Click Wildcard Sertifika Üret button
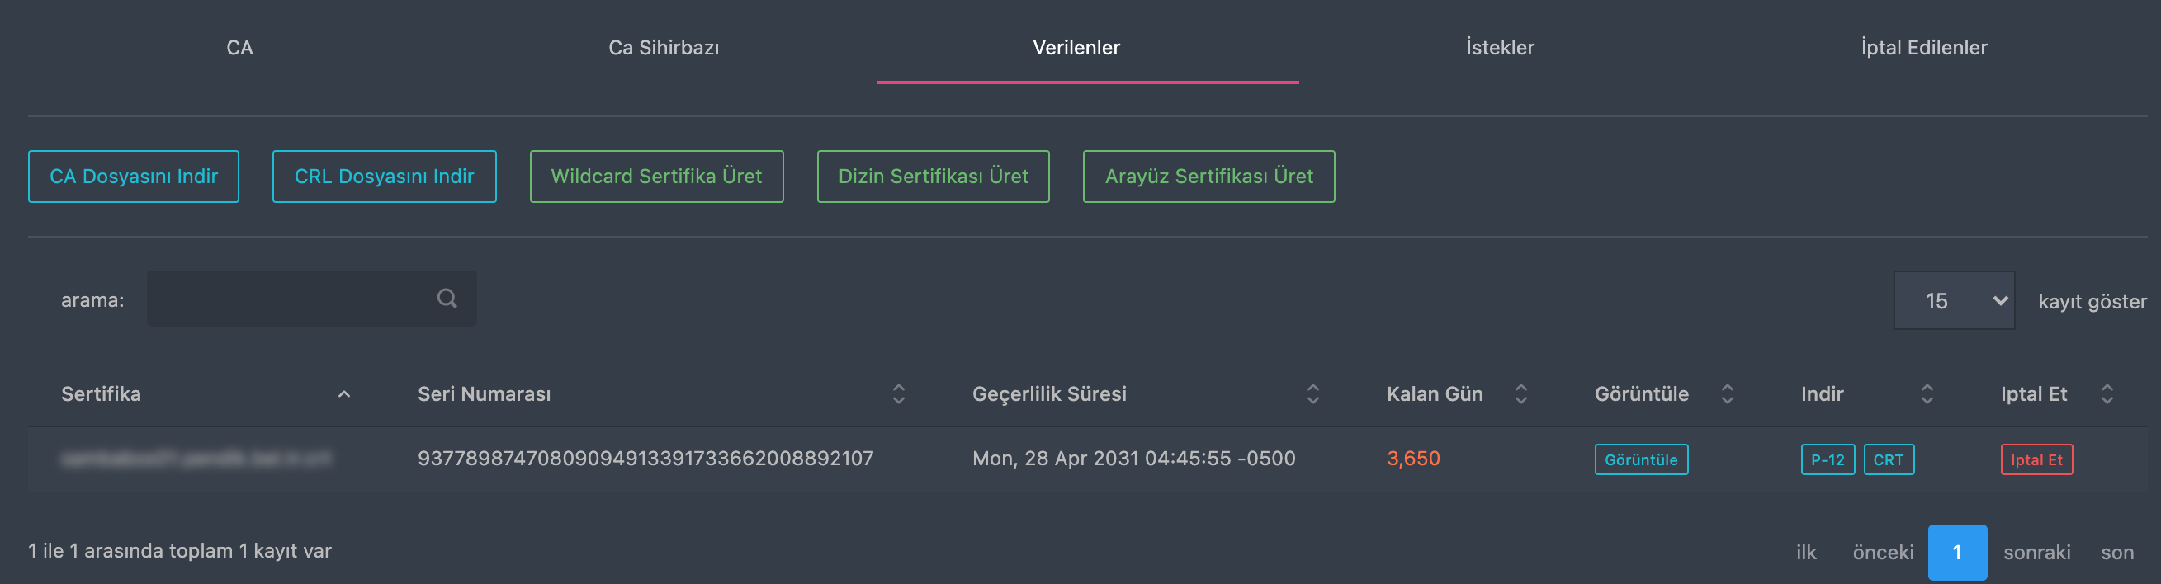This screenshot has height=584, width=2161. (656, 177)
